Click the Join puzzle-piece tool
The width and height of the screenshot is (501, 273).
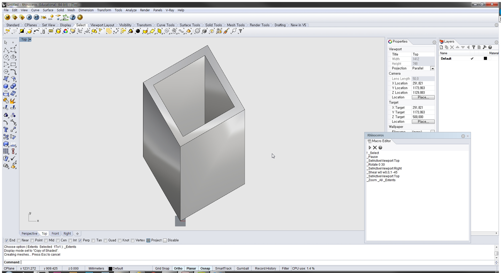6,101
